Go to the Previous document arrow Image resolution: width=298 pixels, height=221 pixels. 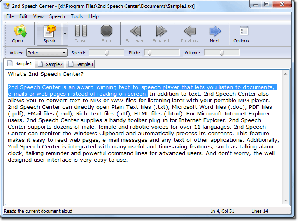(x=189, y=31)
